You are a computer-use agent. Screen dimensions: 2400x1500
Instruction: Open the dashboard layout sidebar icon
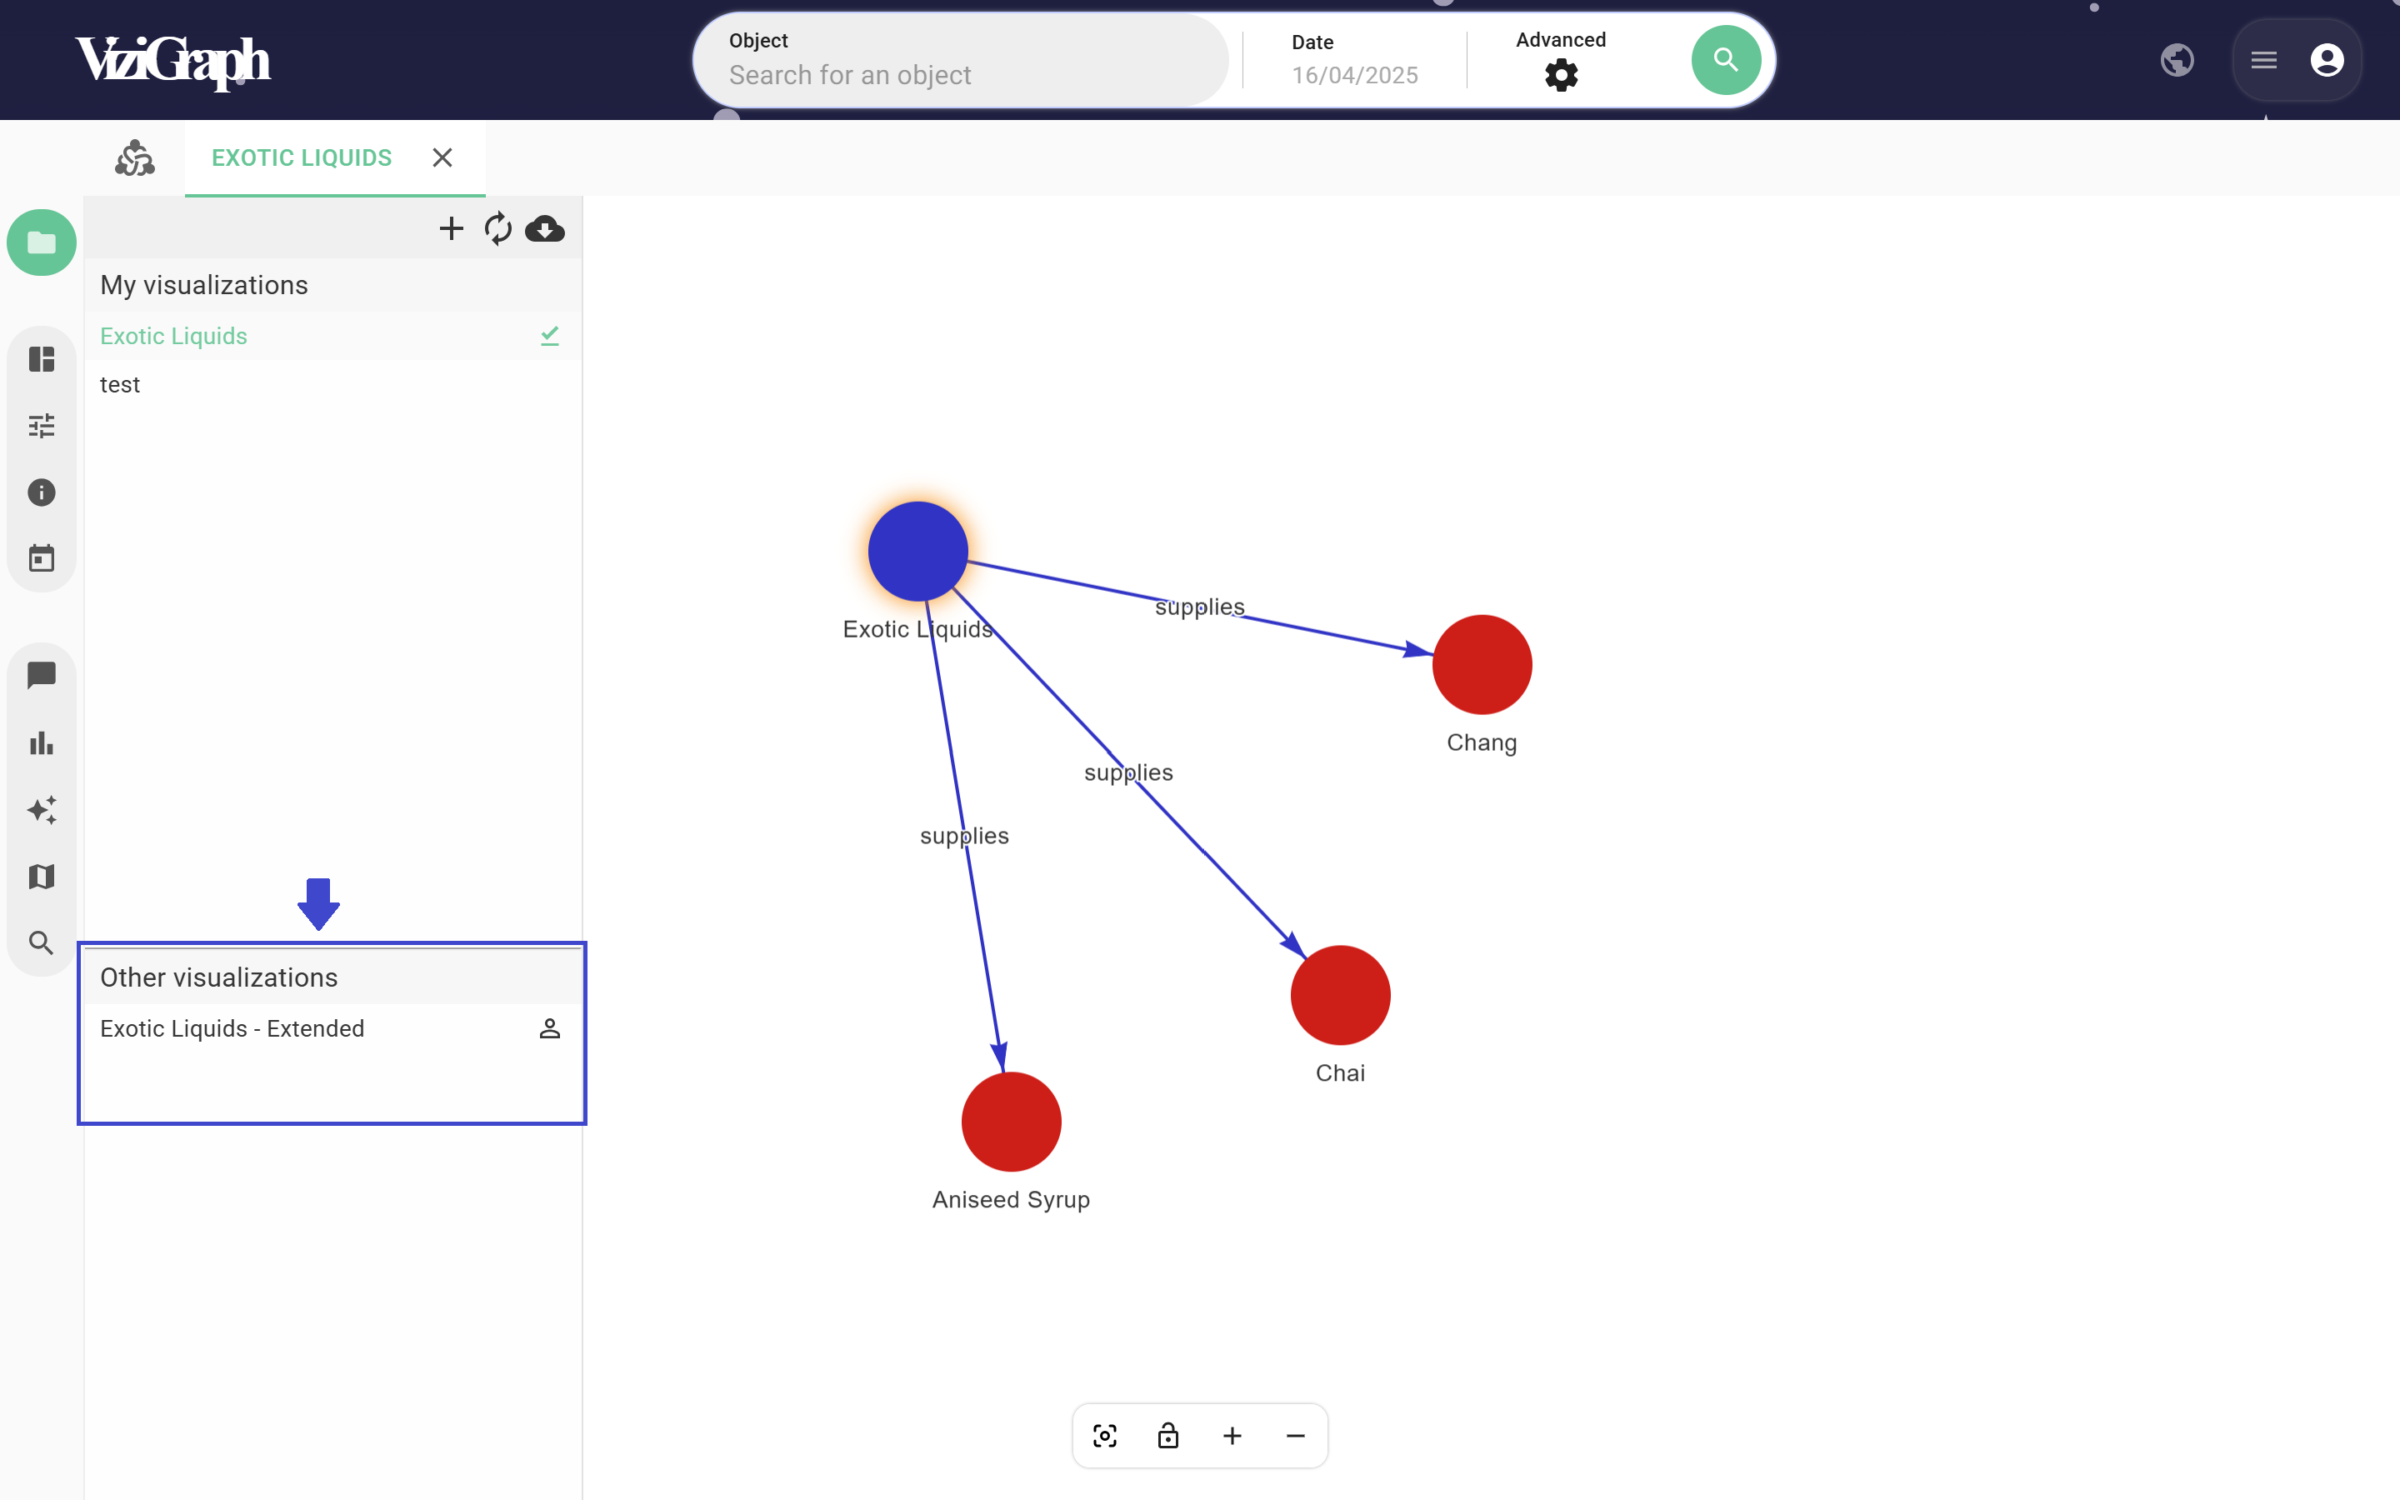pyautogui.click(x=41, y=359)
